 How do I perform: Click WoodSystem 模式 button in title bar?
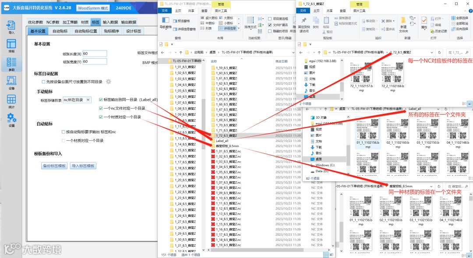coord(93,8)
